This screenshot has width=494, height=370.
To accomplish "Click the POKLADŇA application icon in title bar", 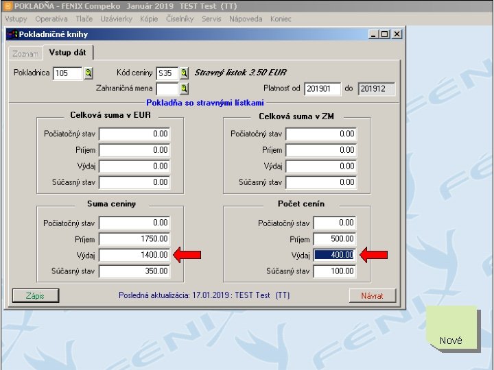I will (x=8, y=6).
